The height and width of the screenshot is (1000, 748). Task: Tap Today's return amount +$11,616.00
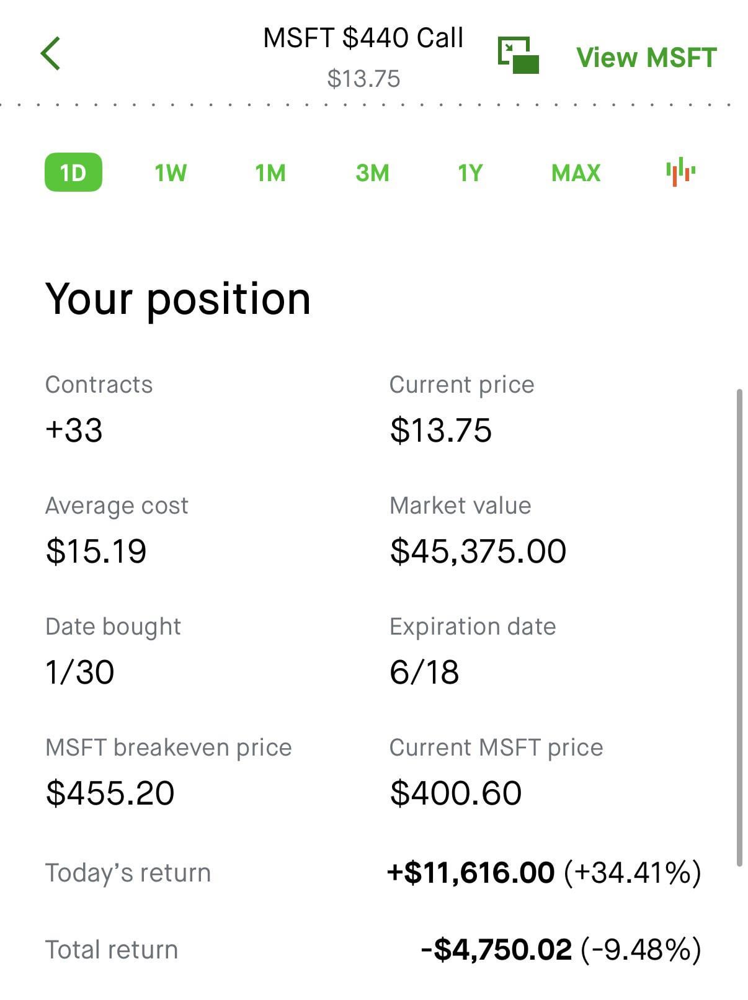[470, 872]
